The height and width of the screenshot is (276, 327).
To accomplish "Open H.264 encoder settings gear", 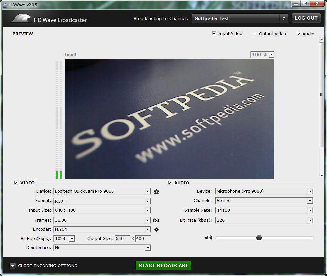I will 156,229.
